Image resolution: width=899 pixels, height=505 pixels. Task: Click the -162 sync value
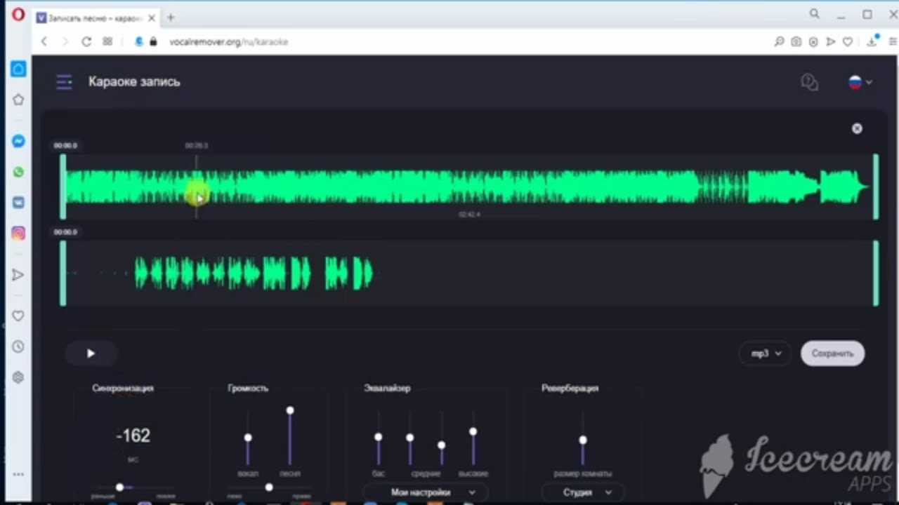tap(133, 436)
